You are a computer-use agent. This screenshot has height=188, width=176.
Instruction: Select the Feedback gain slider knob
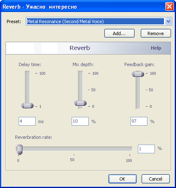tap(138, 74)
